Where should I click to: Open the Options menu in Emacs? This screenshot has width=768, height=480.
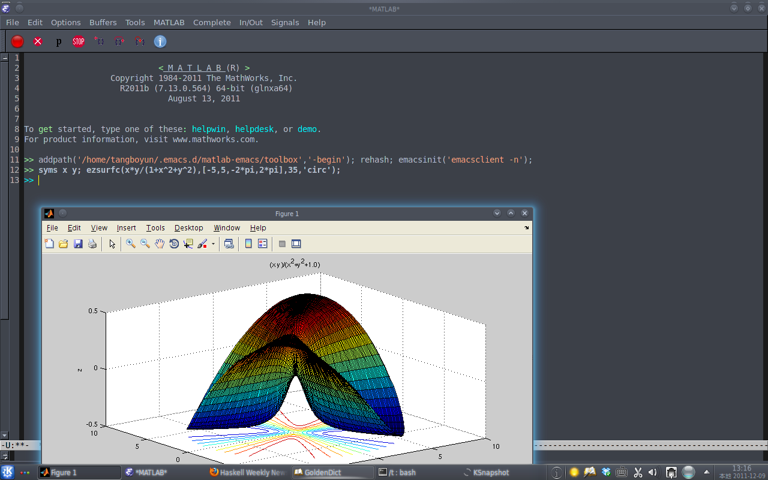coord(65,22)
